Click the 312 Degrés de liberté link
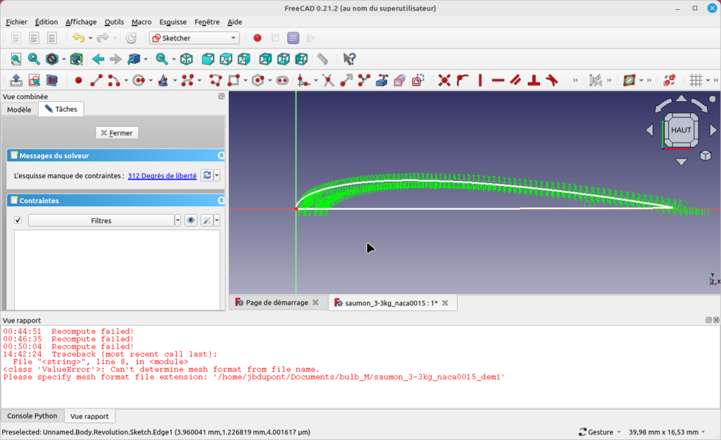The image size is (721, 440). point(163,175)
